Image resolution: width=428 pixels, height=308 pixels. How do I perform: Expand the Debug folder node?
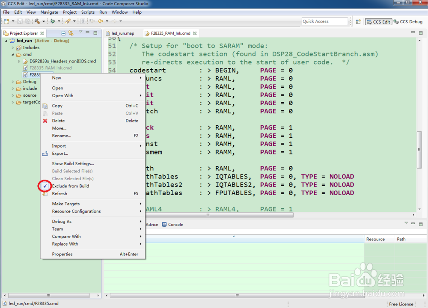12,82
